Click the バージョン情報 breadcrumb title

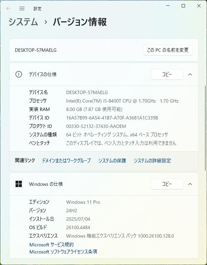point(80,22)
